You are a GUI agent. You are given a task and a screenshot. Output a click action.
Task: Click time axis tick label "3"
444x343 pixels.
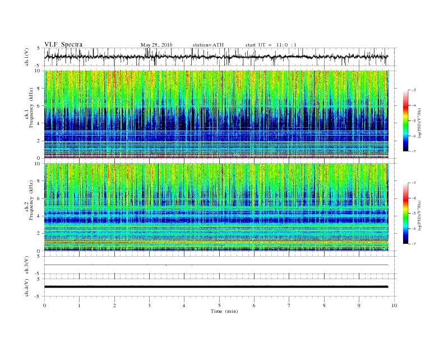coord(149,305)
